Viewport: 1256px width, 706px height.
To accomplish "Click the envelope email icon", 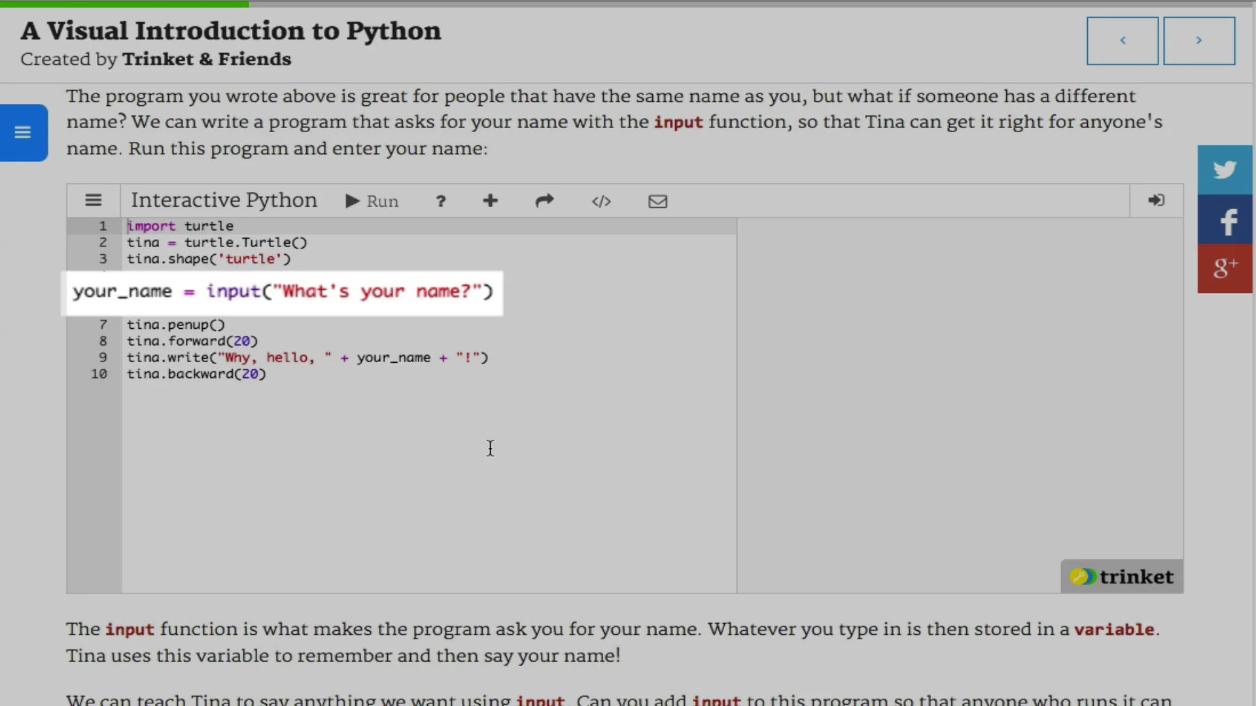I will click(x=657, y=201).
